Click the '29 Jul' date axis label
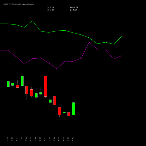 (x=59, y=139)
